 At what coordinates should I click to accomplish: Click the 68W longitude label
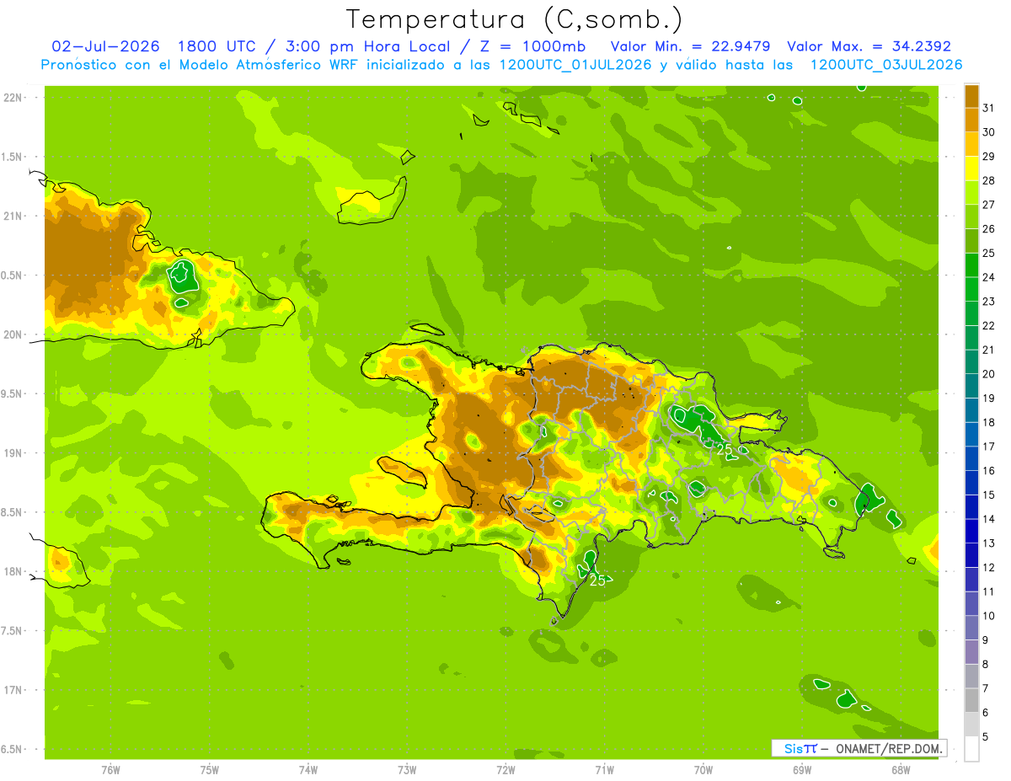(x=901, y=770)
